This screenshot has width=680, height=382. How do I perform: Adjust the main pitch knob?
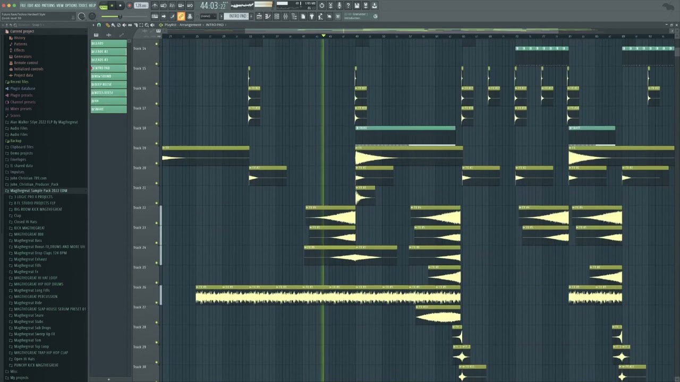pos(92,16)
